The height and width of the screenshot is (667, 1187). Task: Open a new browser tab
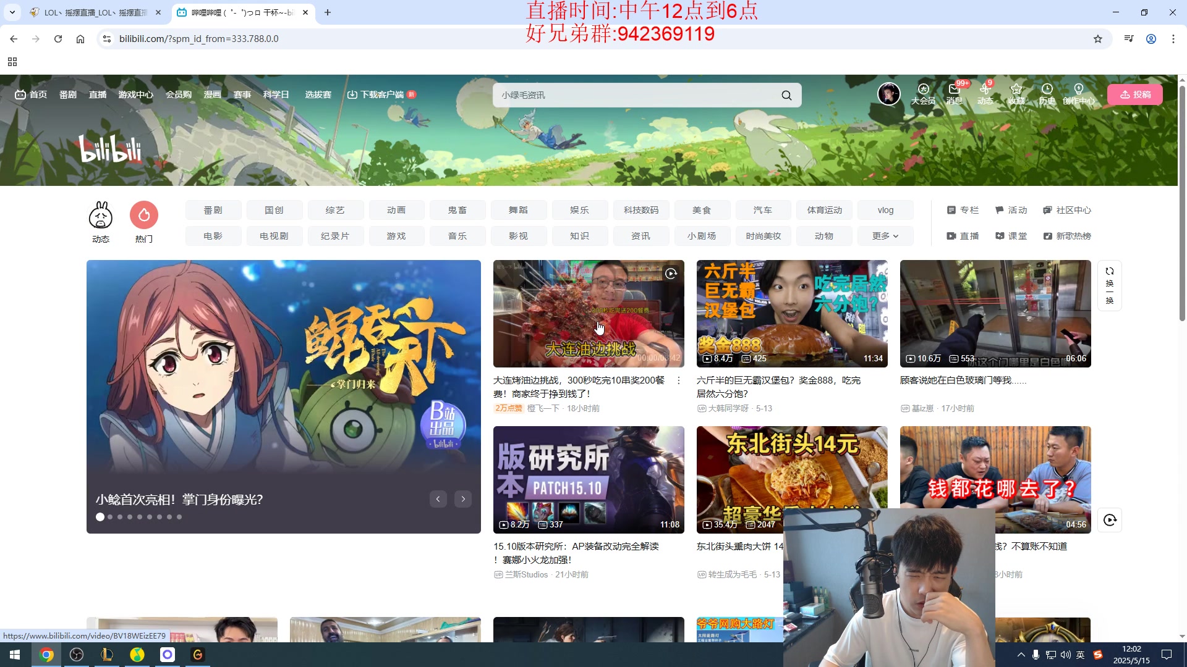pos(328,12)
